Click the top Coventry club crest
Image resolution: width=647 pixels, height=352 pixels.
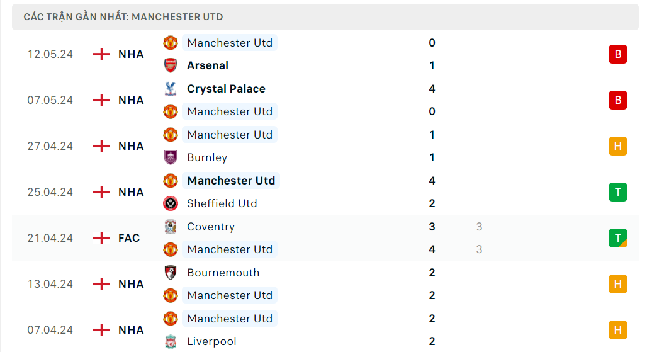(171, 227)
